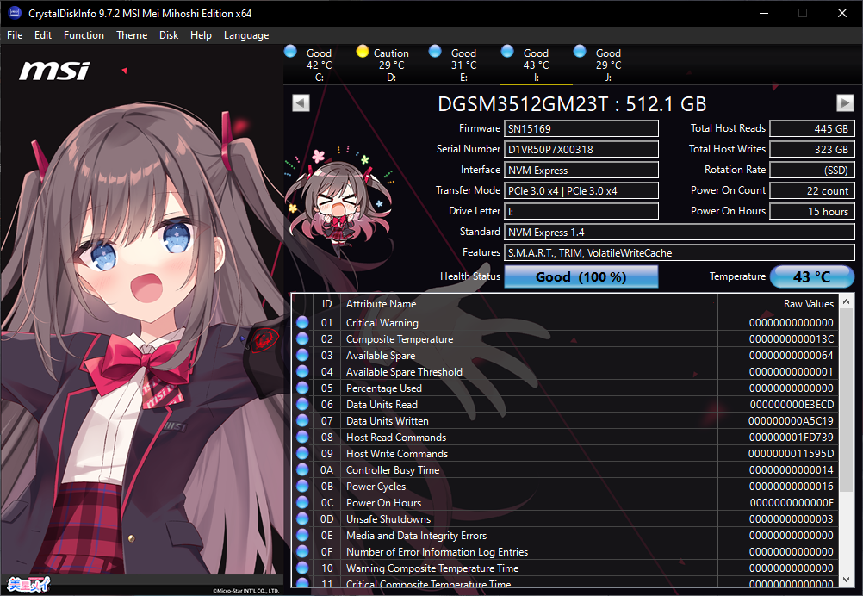Select Media and Data Integrity Errors row
Screen dimensions: 863x596
565,536
